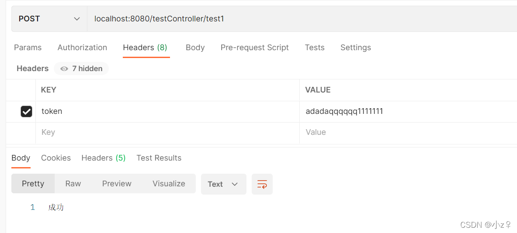The width and height of the screenshot is (517, 233).
Task: Switch to the Params tab
Action: tap(28, 48)
